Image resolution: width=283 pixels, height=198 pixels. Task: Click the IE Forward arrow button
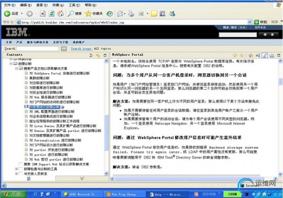click(x=30, y=14)
